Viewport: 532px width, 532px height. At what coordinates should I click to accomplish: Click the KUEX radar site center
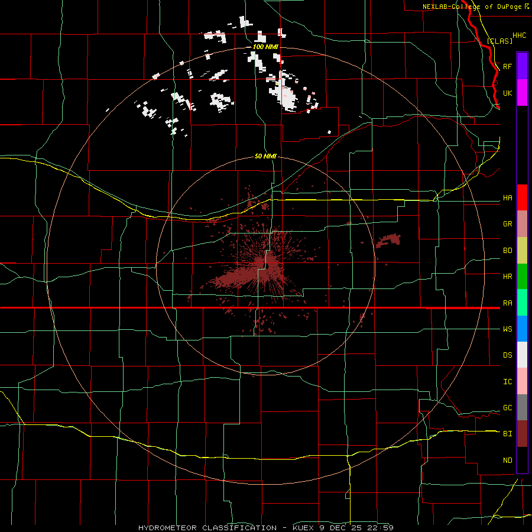[x=267, y=266]
